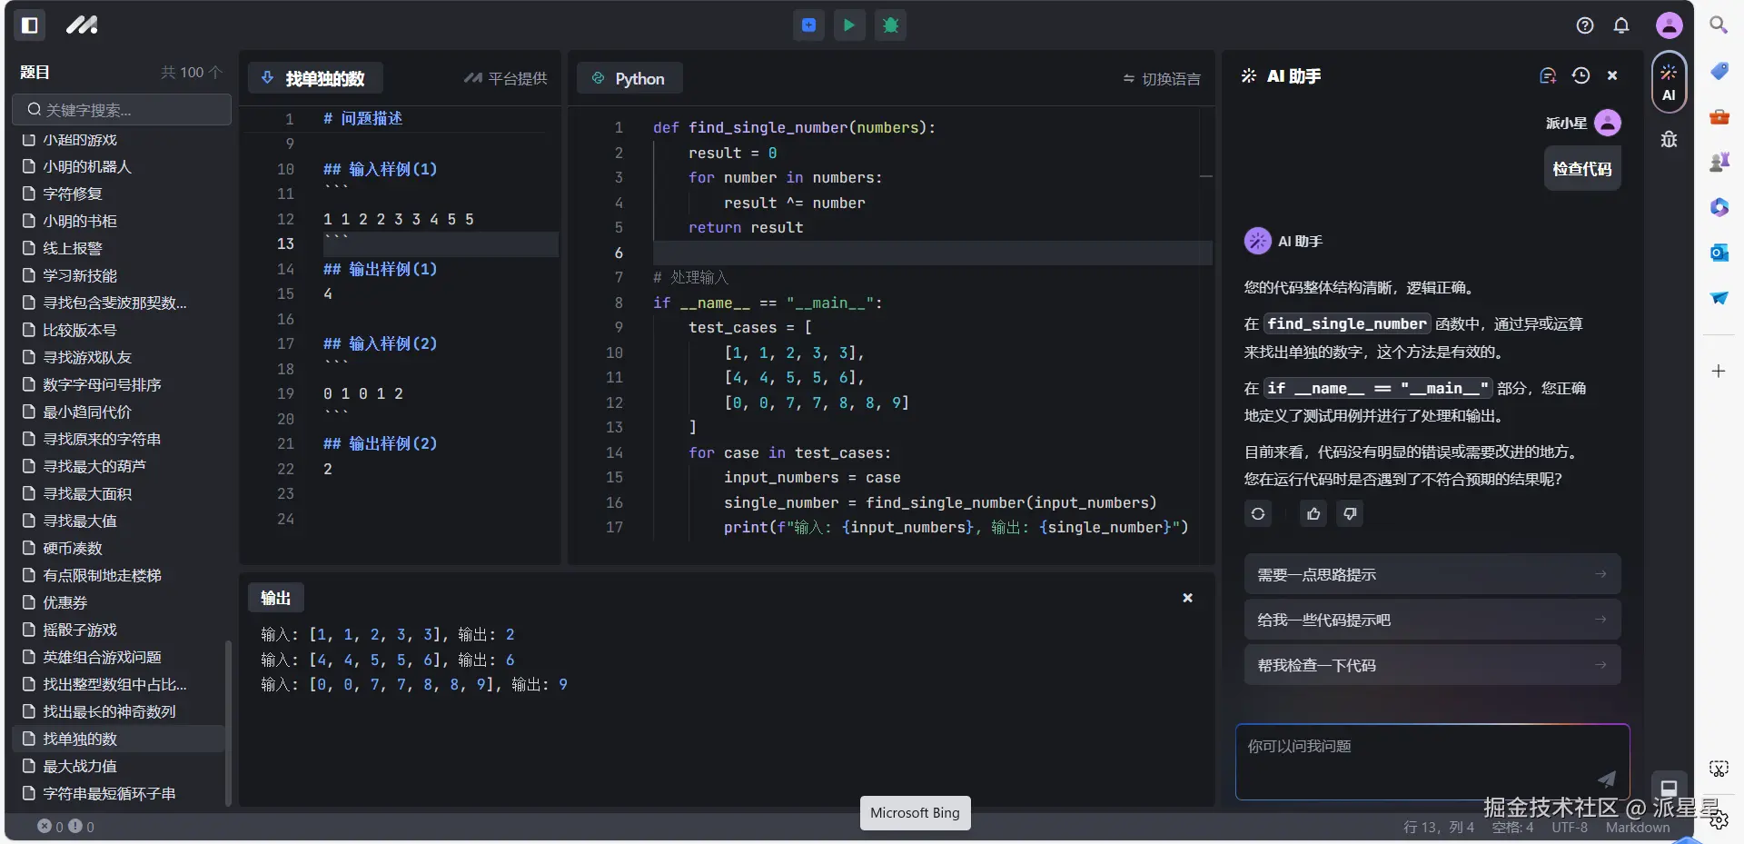Click the 你可以问我问题 chat input box
Screen dimensions: 1744x844
pos(1432,762)
